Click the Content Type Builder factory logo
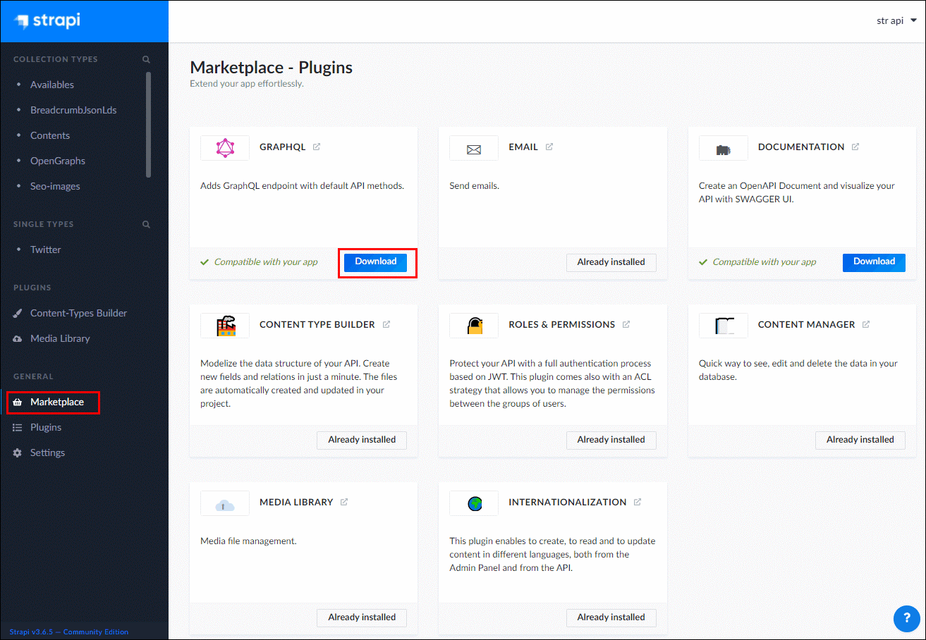This screenshot has height=640, width=926. (225, 326)
